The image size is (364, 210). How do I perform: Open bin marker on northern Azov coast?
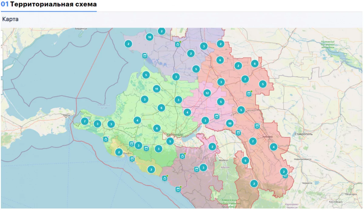[x=145, y=56]
